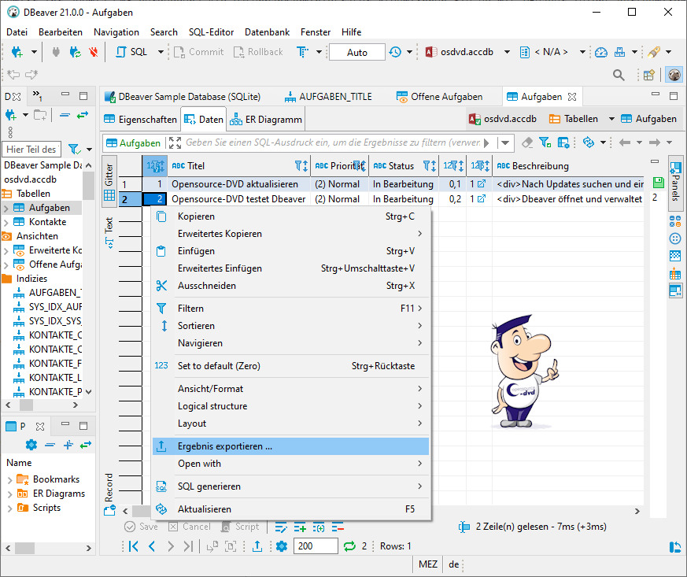
Task: Go to the first page of results
Action: 134,546
